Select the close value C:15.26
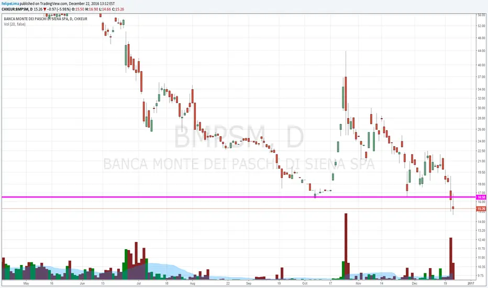Viewport: 488px width, 288px height. click(118, 9)
